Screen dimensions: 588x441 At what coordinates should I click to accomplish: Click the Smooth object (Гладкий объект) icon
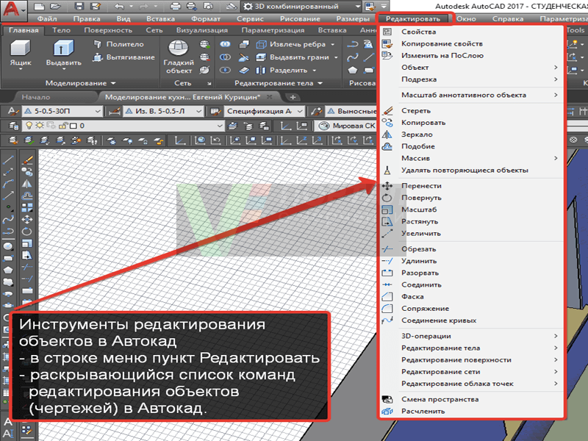(x=178, y=48)
